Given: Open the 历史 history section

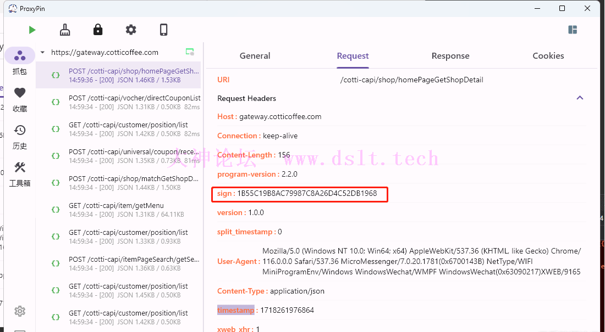Looking at the screenshot, I should [20, 137].
